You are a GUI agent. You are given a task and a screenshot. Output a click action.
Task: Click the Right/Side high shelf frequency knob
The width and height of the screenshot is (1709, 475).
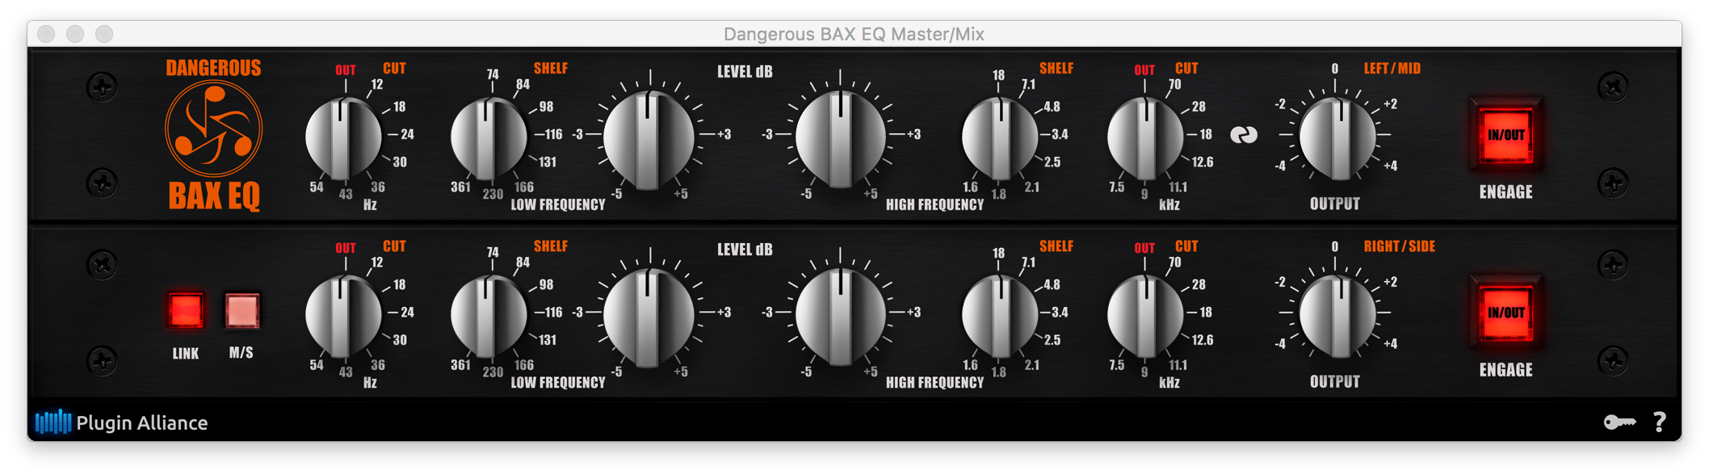1000,316
